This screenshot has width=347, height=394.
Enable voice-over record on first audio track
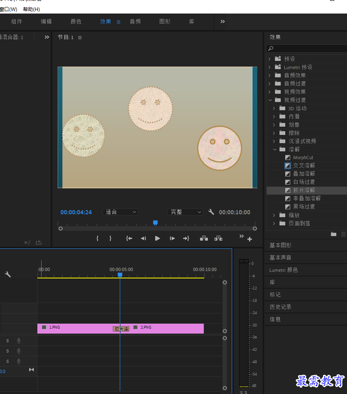pos(19,341)
